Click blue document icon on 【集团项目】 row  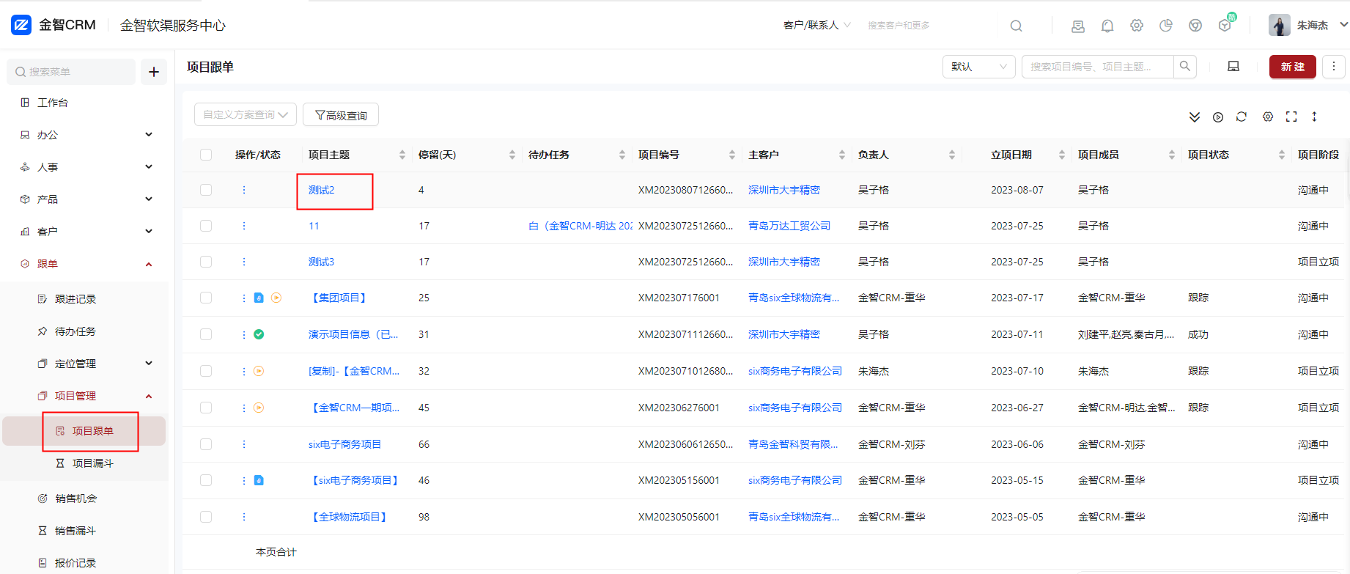(x=259, y=298)
